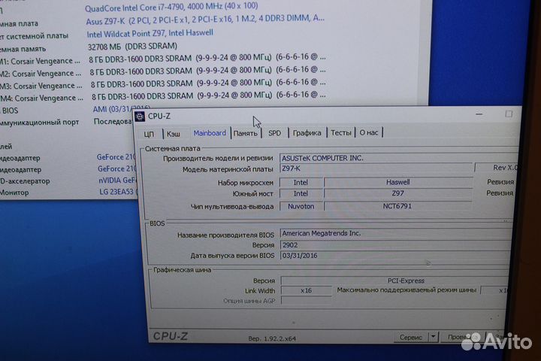The height and width of the screenshot is (361, 541).
Task: Select the American Megatrends Inc. field
Action: click(x=397, y=234)
